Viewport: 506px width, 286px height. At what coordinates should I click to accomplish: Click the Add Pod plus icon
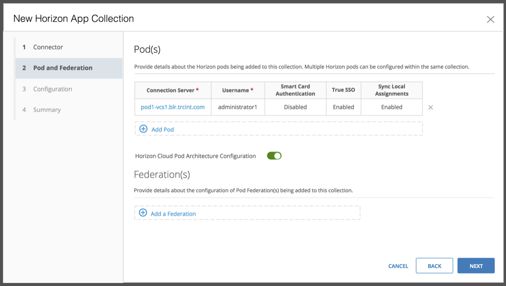coord(143,129)
